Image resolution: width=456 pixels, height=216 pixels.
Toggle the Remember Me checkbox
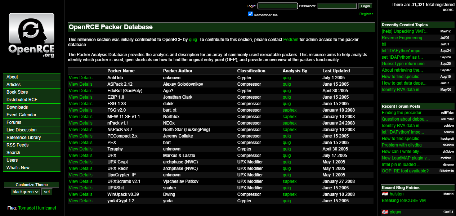(251, 14)
